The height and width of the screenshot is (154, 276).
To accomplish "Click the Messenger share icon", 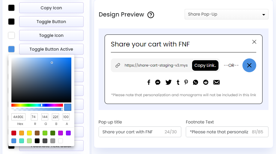I will click(158, 82).
